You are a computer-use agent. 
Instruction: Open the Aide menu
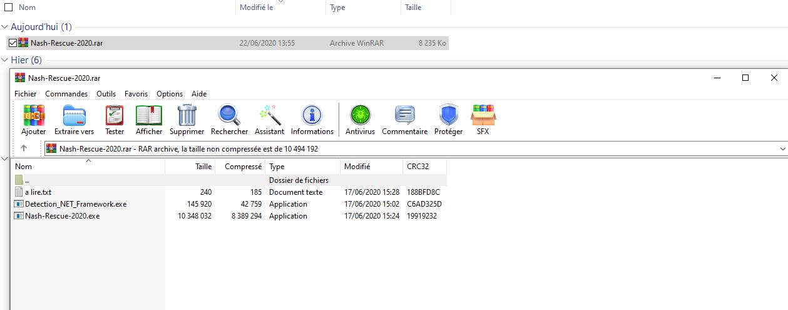click(x=199, y=94)
